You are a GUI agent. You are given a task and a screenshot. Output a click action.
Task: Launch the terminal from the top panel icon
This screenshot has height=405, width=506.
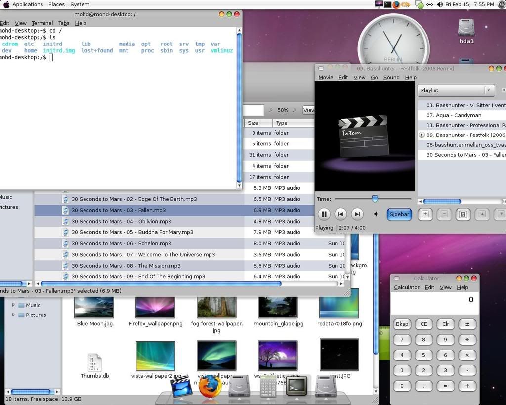[387, 4]
